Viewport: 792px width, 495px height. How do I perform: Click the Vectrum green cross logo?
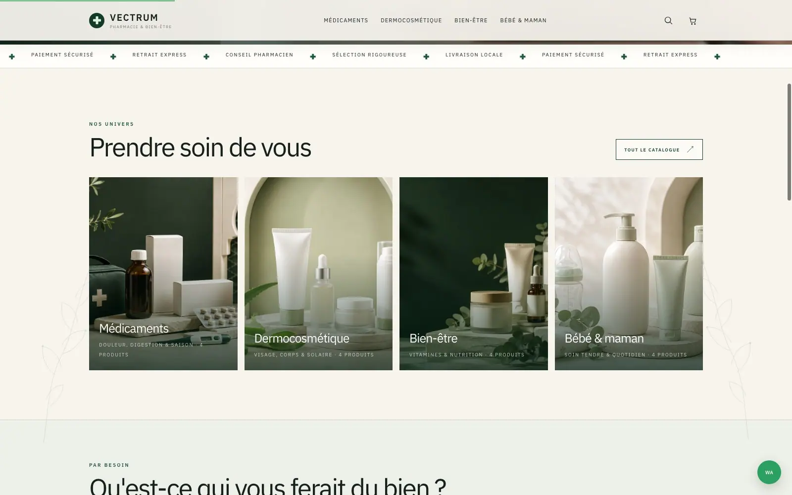tap(97, 20)
